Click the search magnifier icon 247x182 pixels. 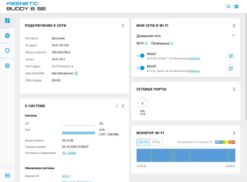[228, 6]
